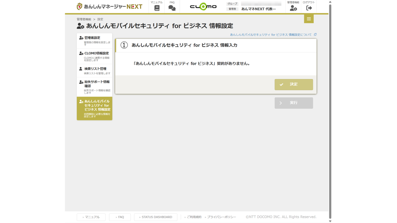The image size is (397, 223).
Task: Open 紛失サポート情報確認 sidebar item
Action: click(x=95, y=87)
